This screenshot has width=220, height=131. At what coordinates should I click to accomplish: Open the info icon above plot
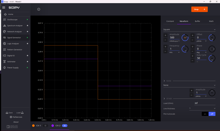[x=39, y=9]
